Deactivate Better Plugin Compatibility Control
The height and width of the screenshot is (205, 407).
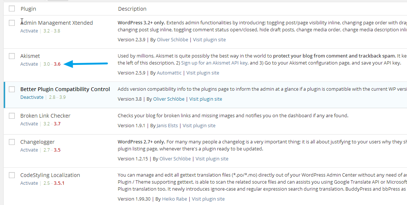[x=32, y=97]
